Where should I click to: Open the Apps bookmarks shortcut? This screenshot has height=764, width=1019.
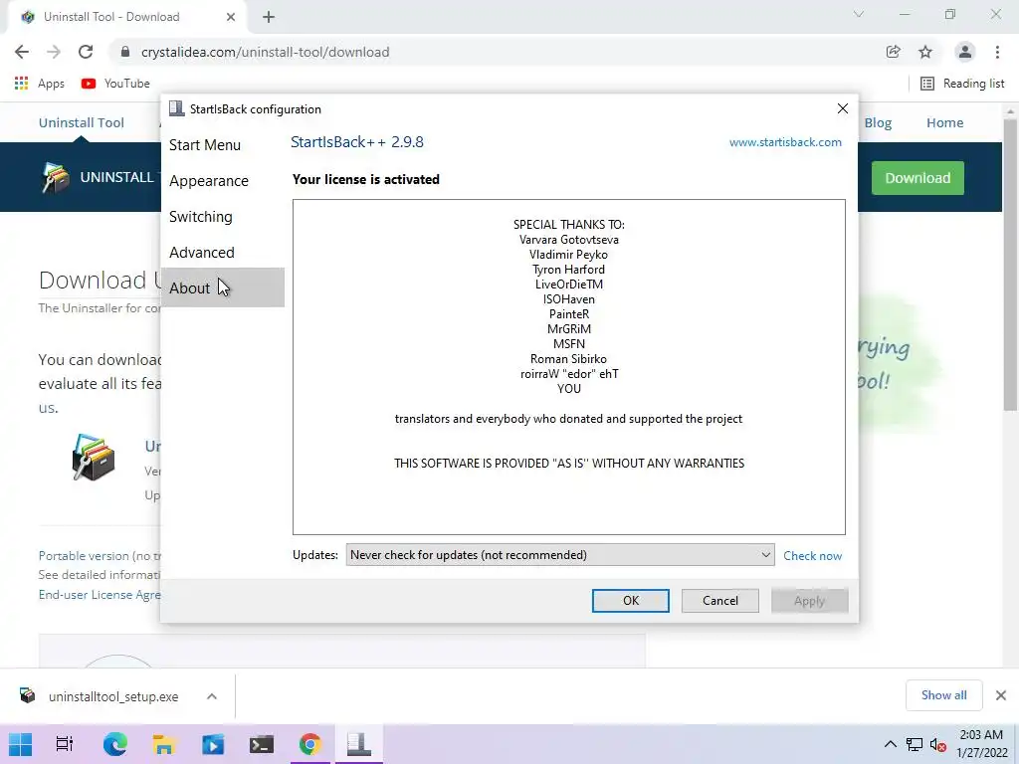tap(40, 84)
